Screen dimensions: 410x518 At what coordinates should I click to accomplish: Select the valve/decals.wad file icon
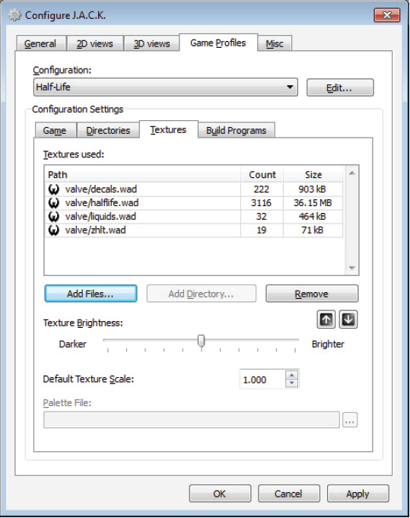[54, 189]
